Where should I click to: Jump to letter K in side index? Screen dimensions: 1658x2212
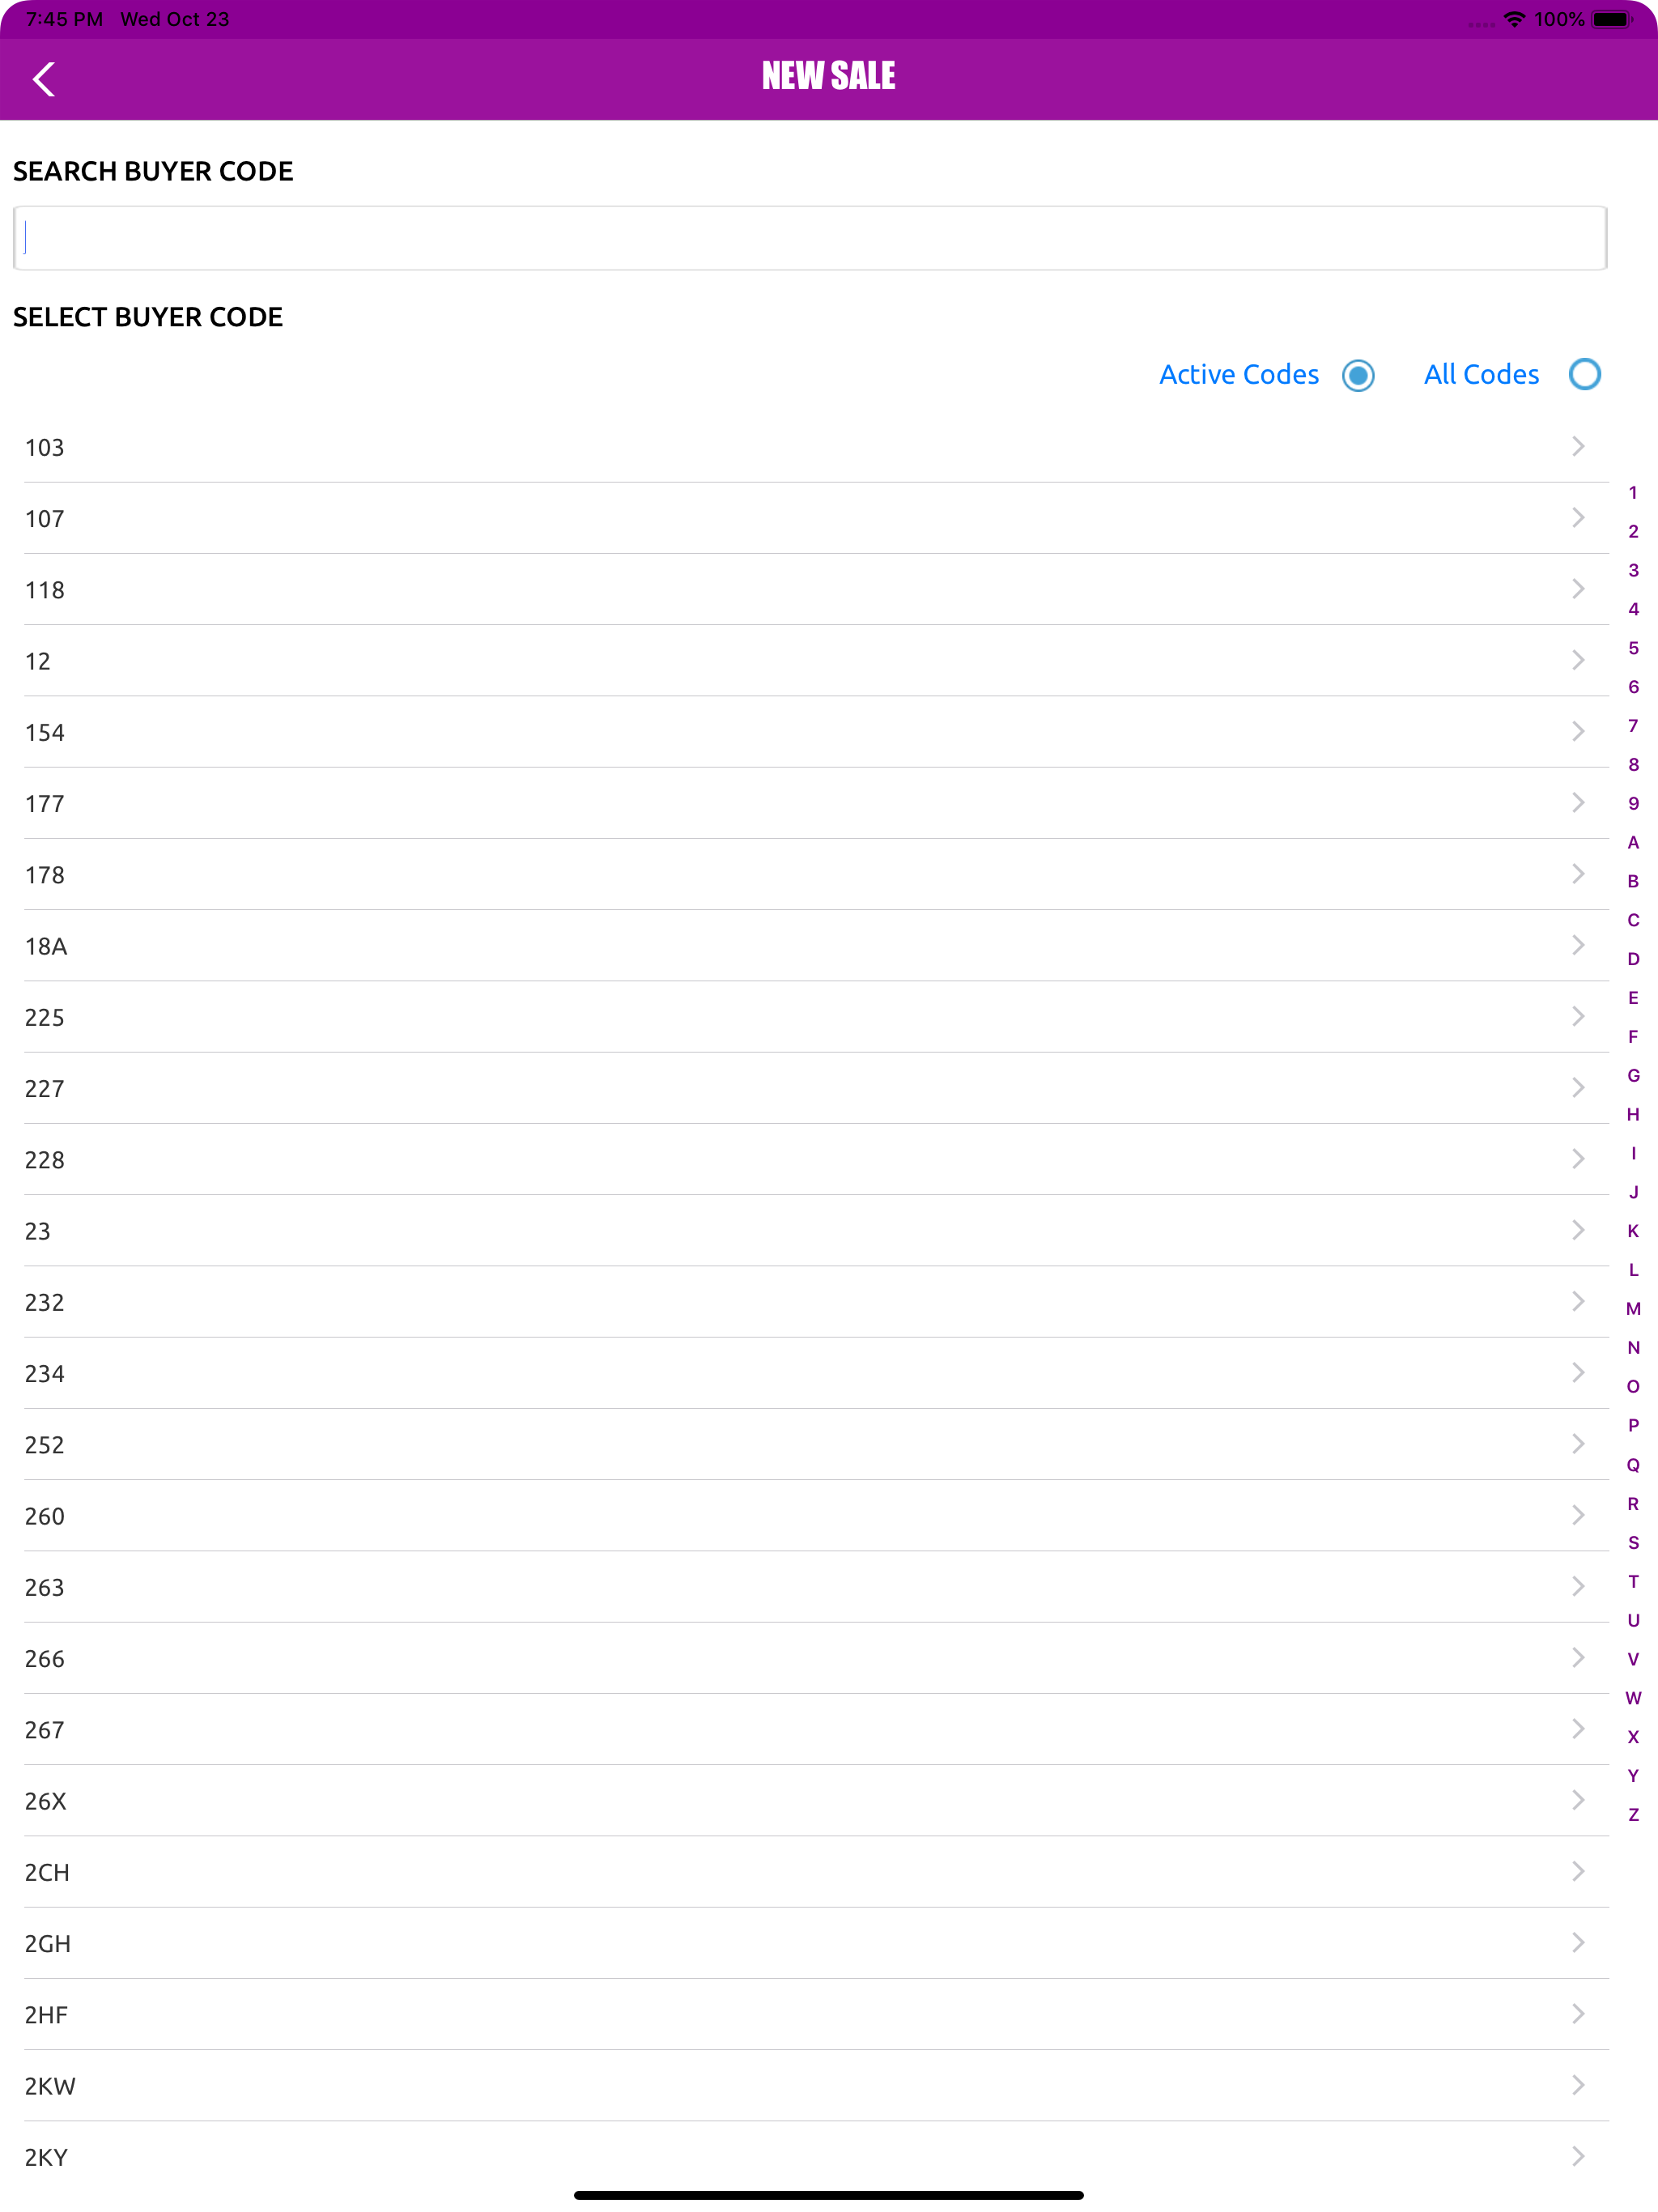pos(1633,1231)
